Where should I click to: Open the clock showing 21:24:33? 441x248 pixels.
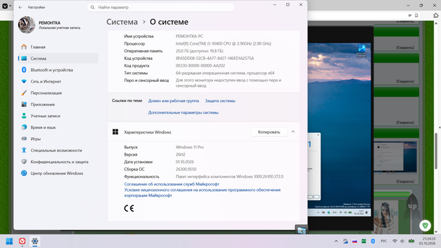pos(427,241)
